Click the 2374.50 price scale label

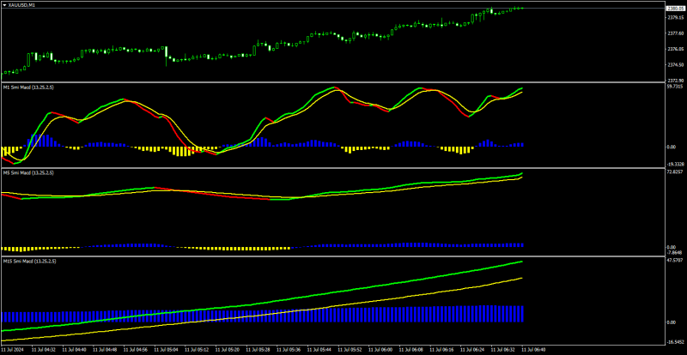676,65
